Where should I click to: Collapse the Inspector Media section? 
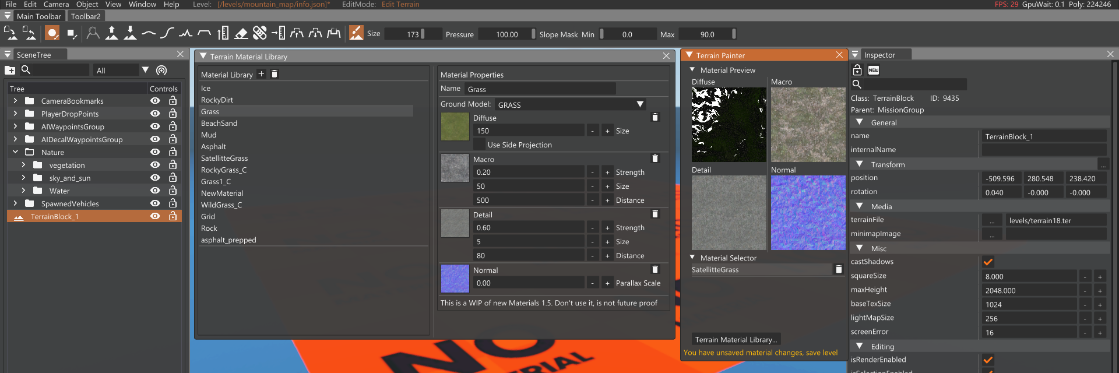pyautogui.click(x=860, y=206)
